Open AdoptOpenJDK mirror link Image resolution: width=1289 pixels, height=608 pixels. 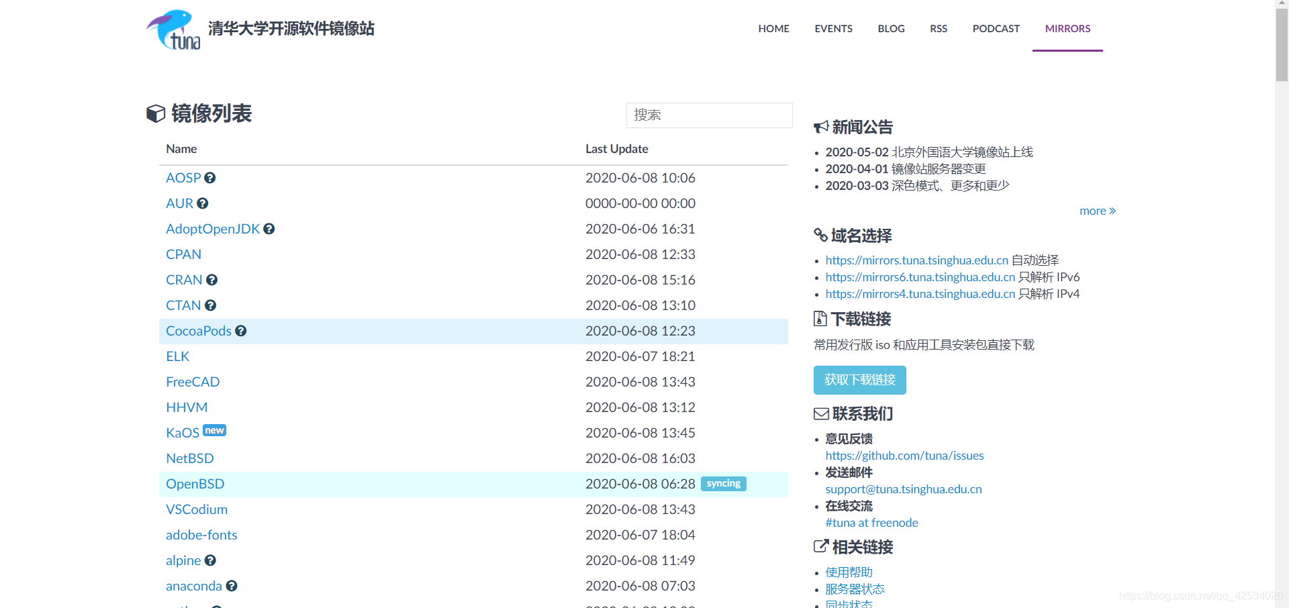tap(213, 229)
